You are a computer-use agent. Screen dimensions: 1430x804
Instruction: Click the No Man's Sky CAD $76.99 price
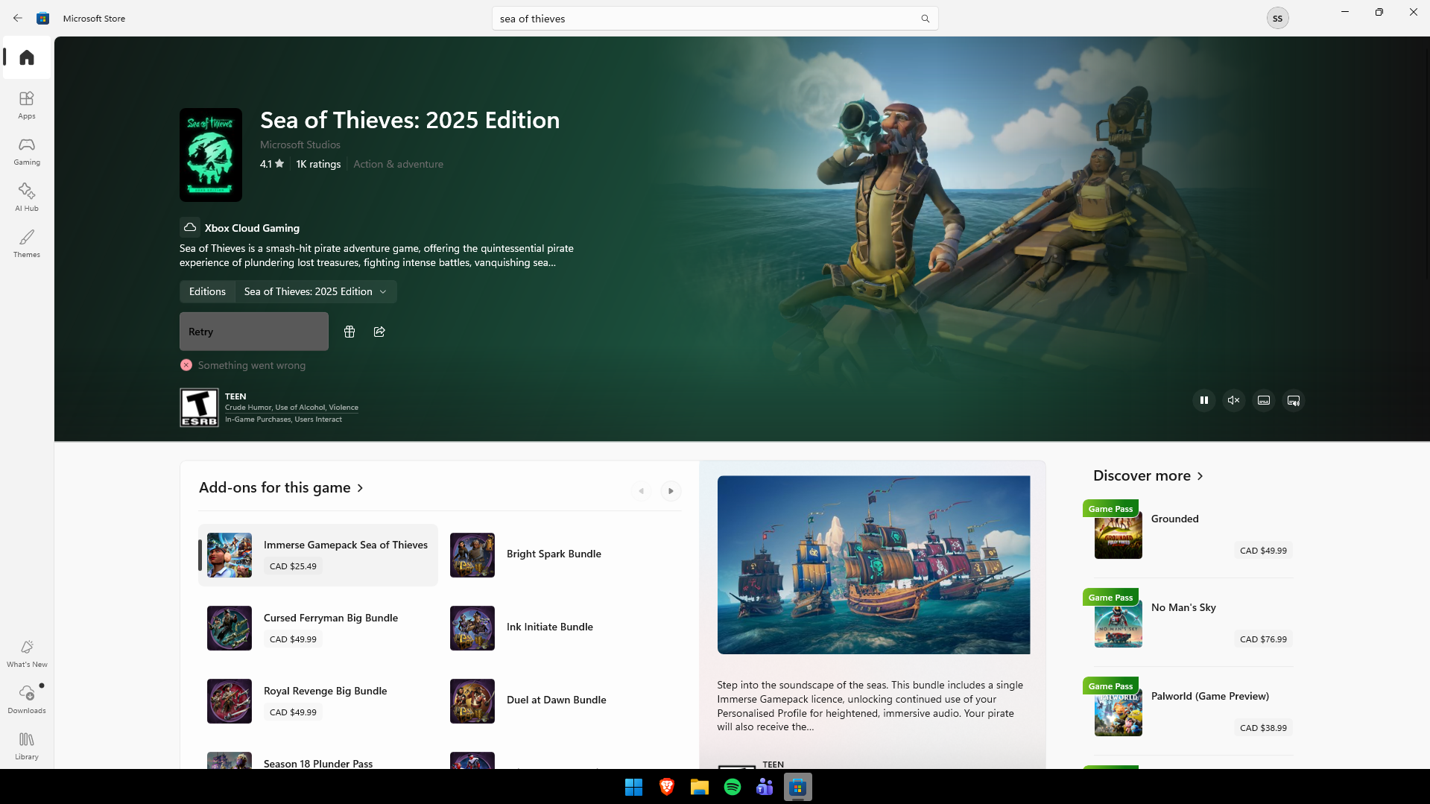(1263, 639)
